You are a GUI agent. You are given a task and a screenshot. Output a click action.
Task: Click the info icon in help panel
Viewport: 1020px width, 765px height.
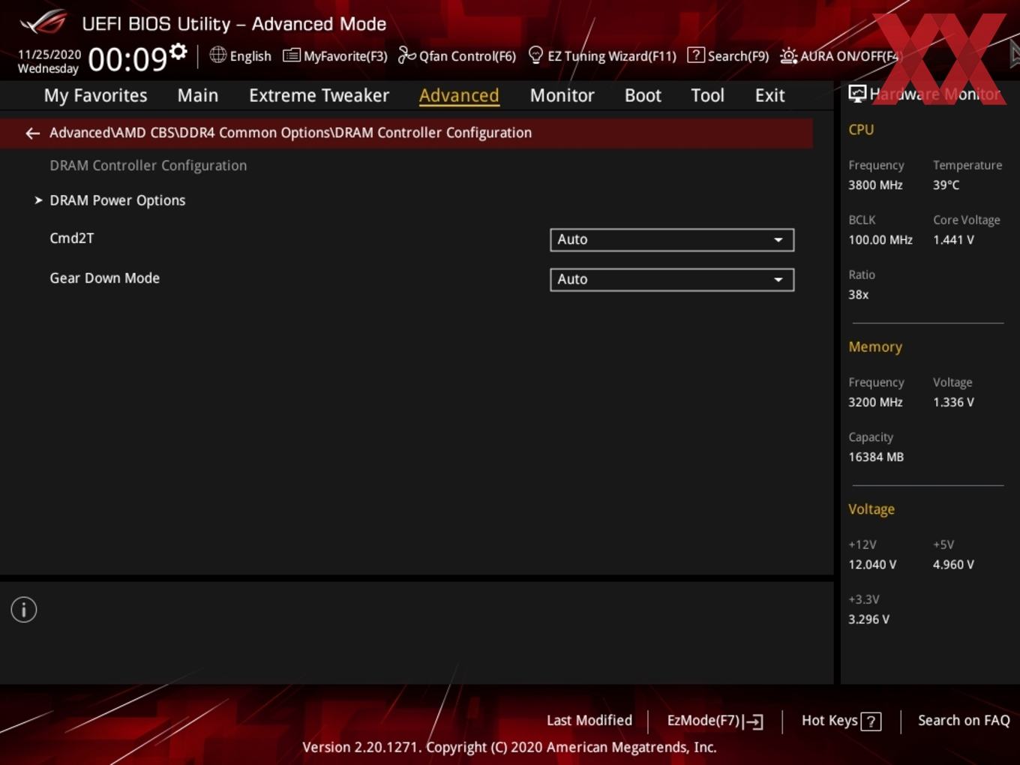point(24,610)
